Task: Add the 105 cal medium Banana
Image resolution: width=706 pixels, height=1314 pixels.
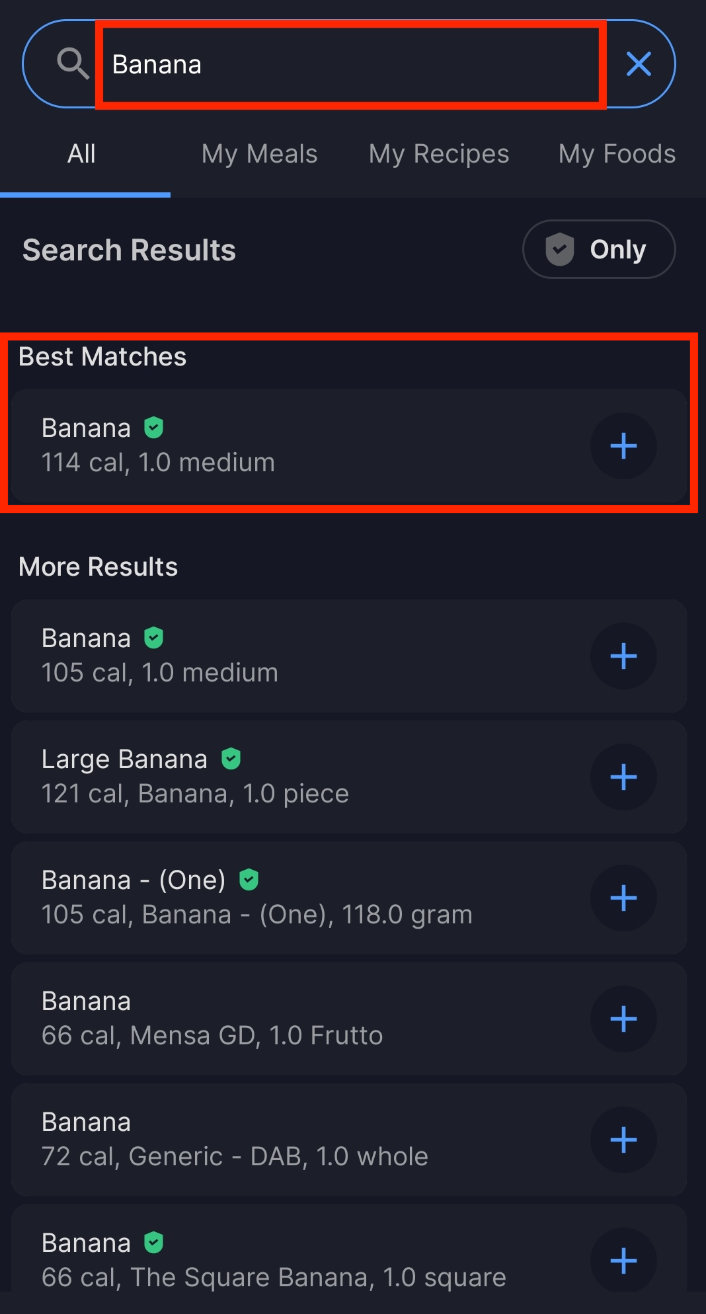Action: (623, 656)
